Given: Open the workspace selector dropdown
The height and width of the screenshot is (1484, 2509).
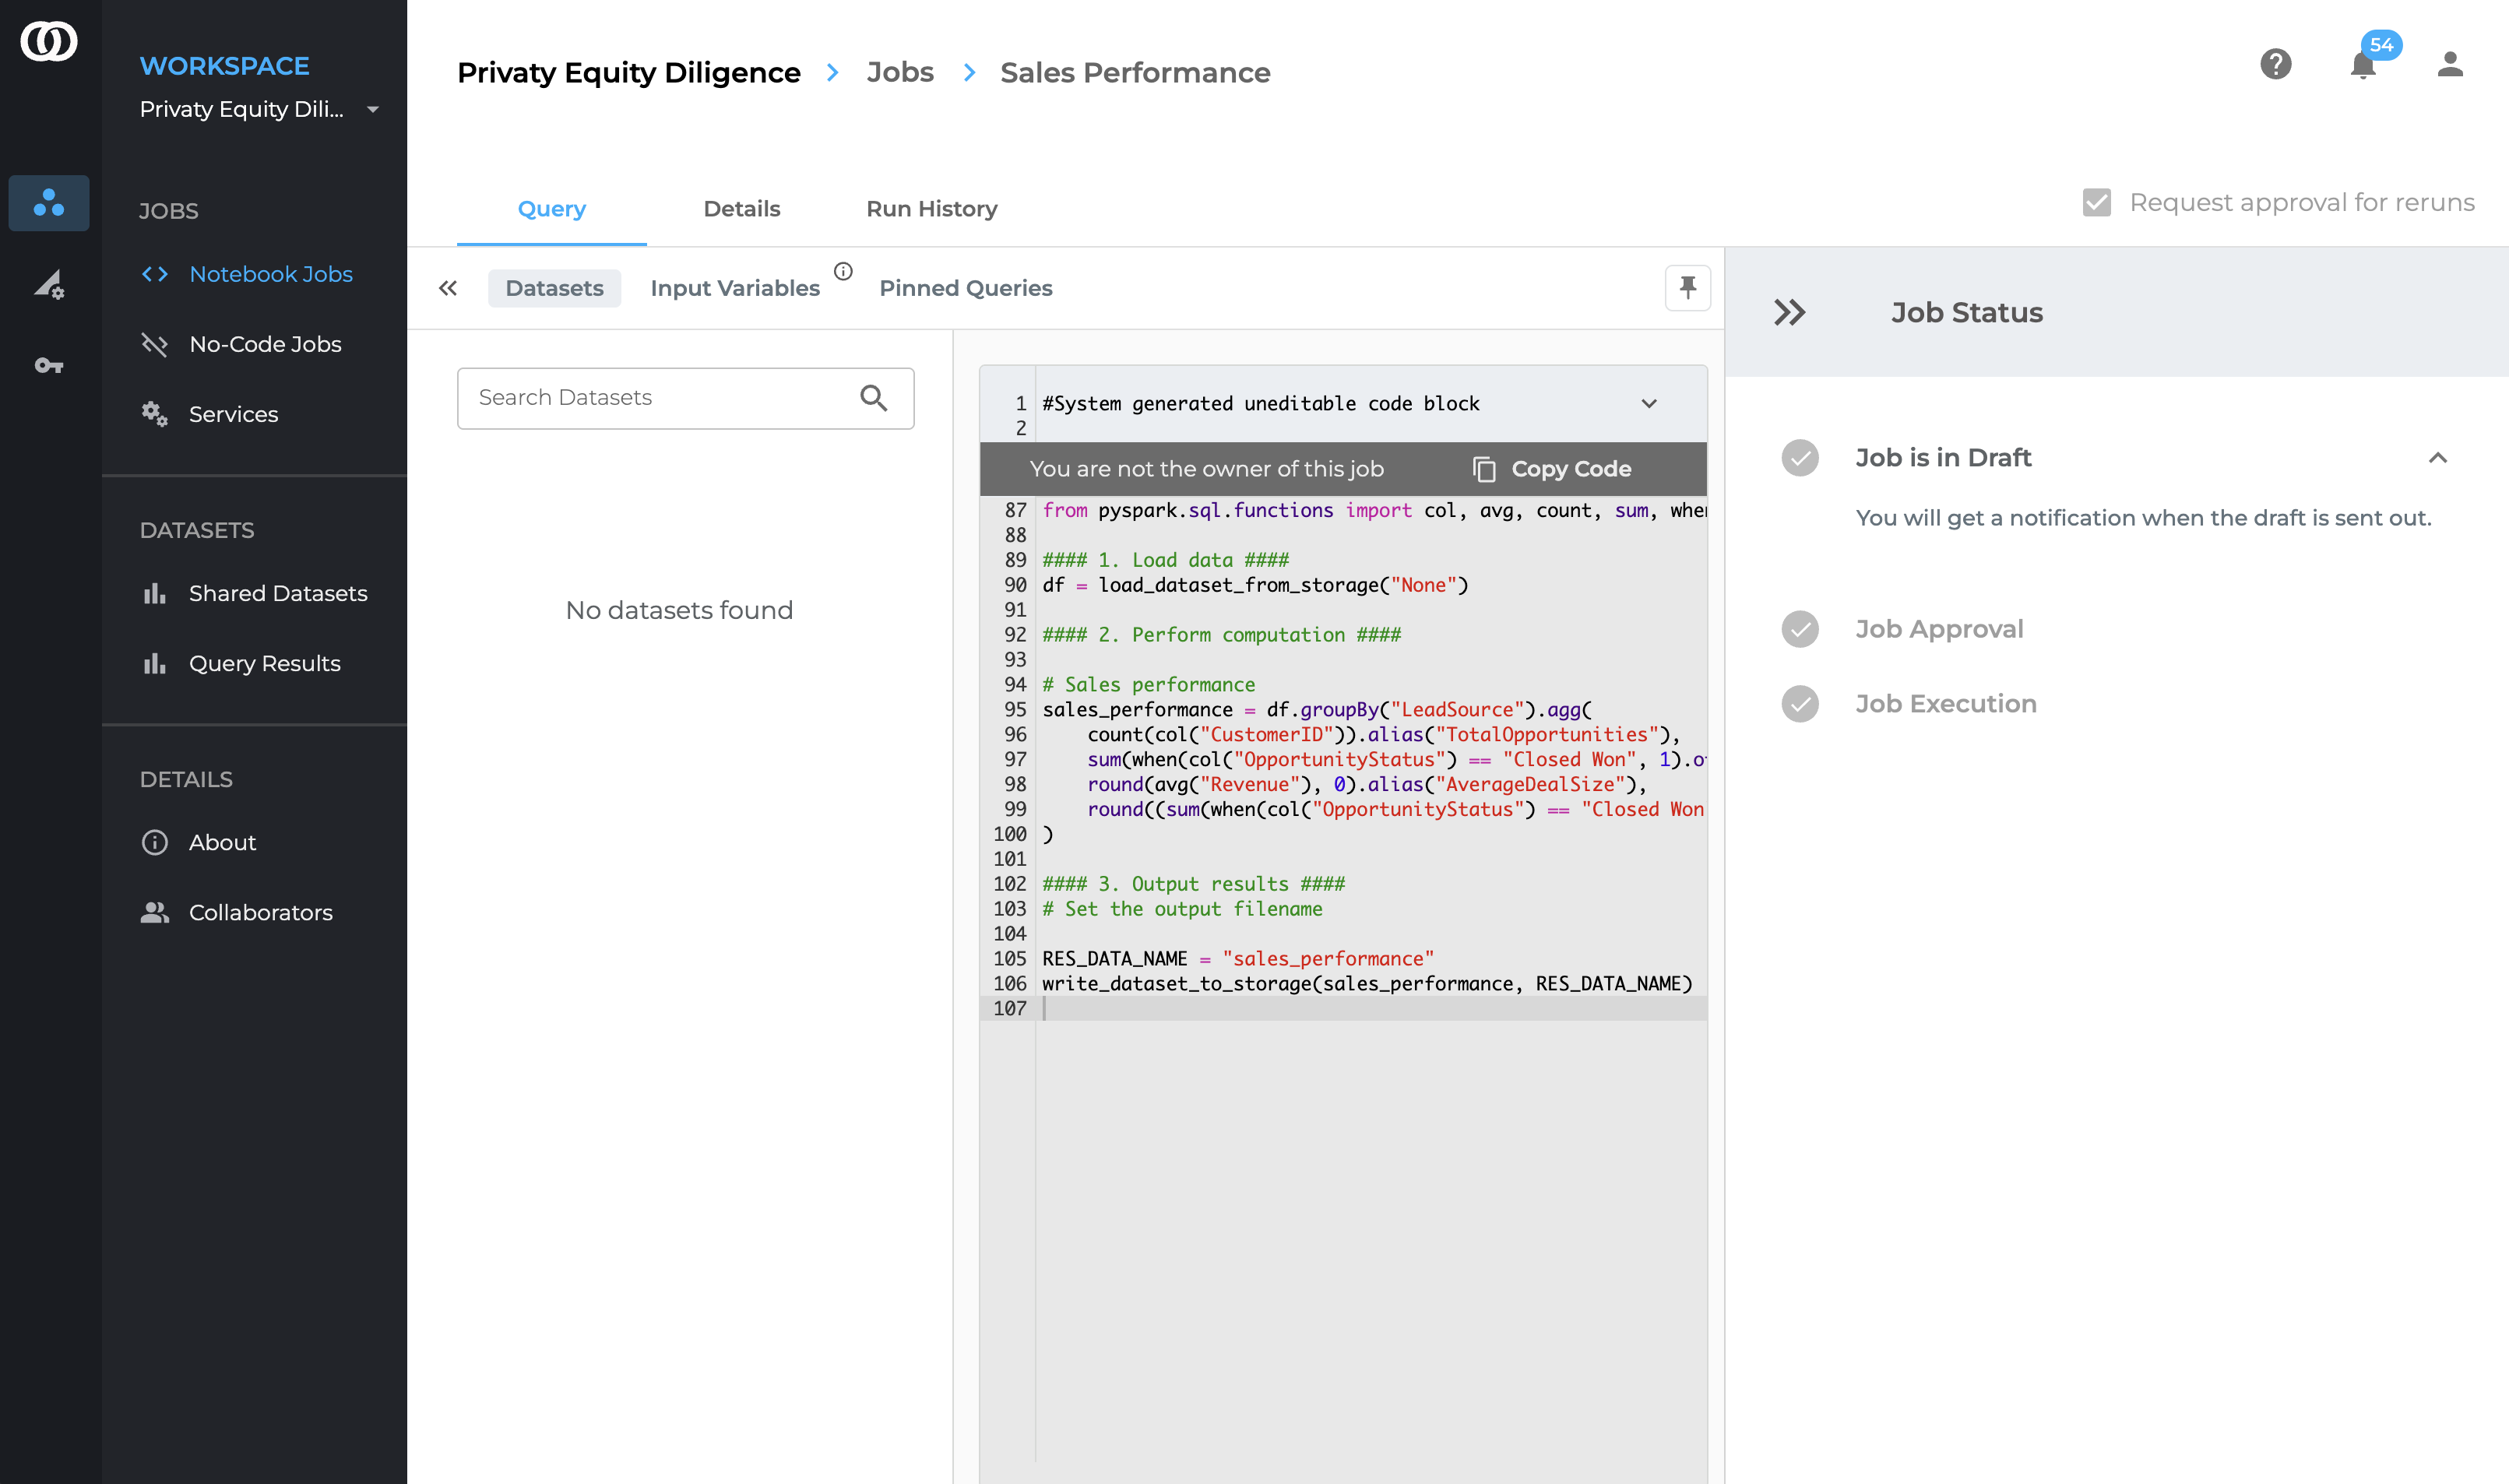Looking at the screenshot, I should coord(373,110).
